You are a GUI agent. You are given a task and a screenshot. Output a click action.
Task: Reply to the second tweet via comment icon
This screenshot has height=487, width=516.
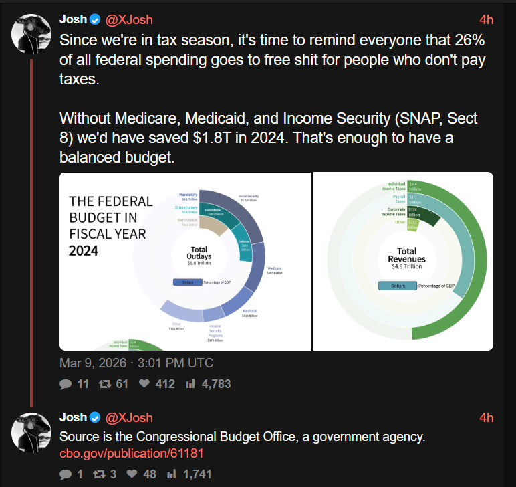click(66, 474)
